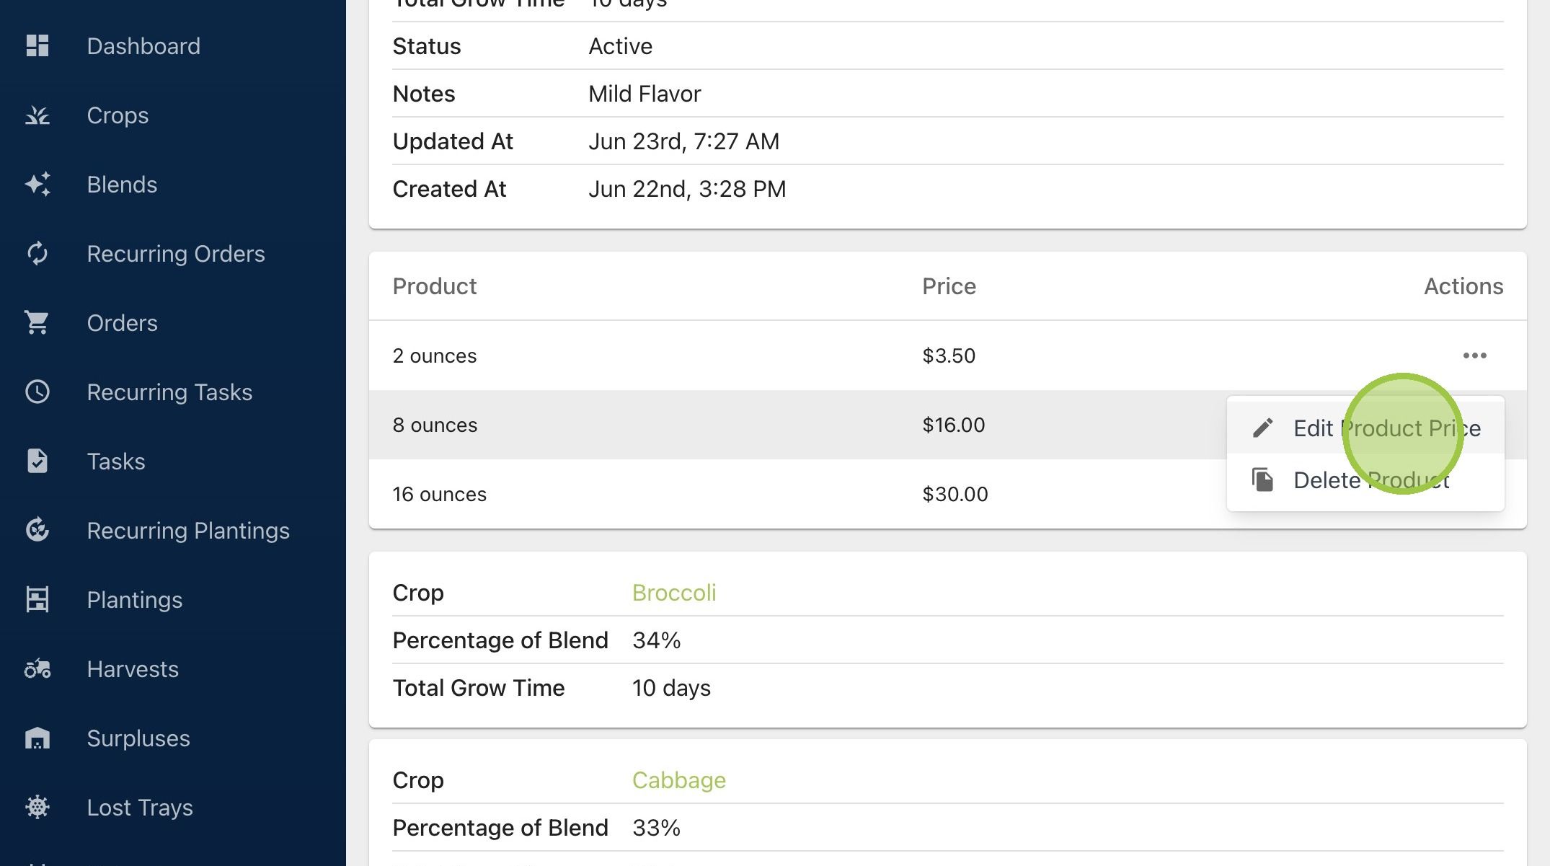Click the Dashboard grid icon
1550x866 pixels.
click(x=37, y=46)
